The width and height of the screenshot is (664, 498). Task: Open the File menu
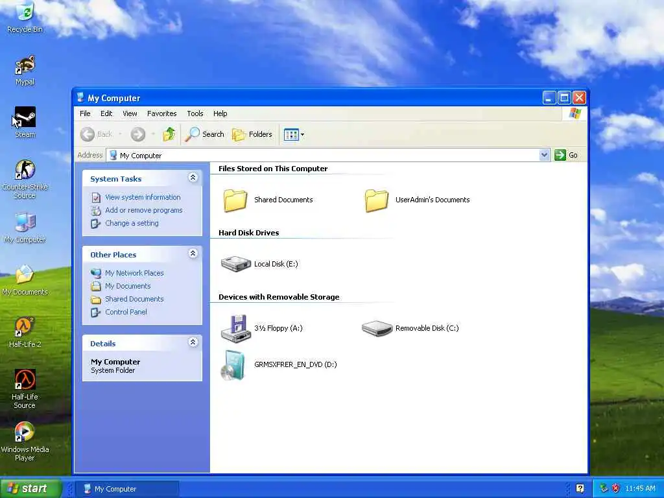tap(85, 113)
